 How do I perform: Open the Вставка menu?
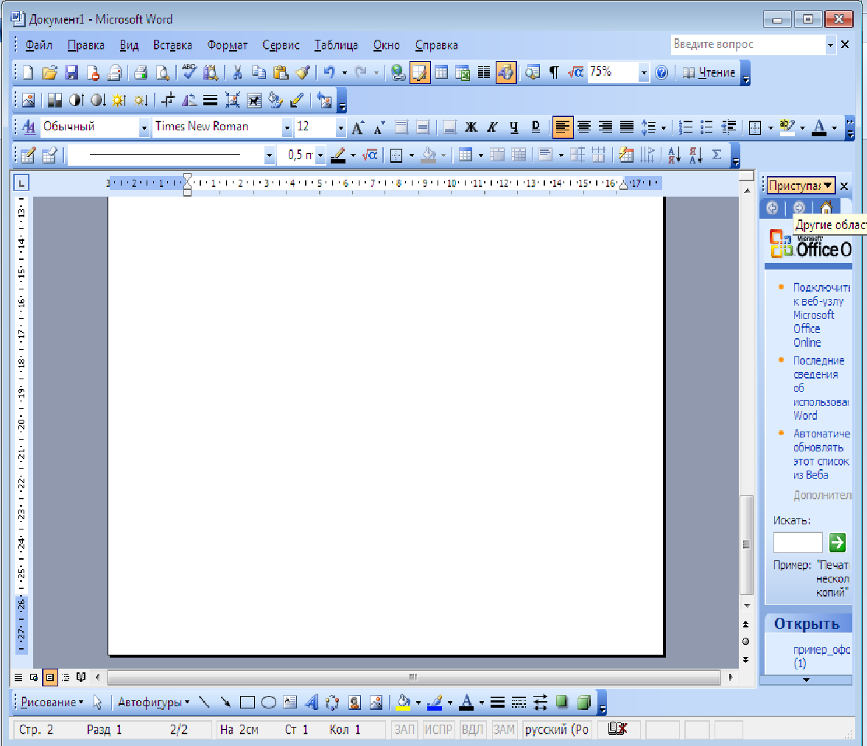tap(172, 46)
